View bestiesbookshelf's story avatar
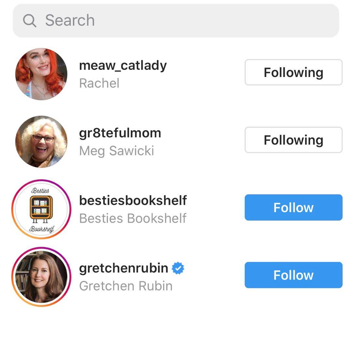This screenshot has height=352, width=352. point(41,209)
